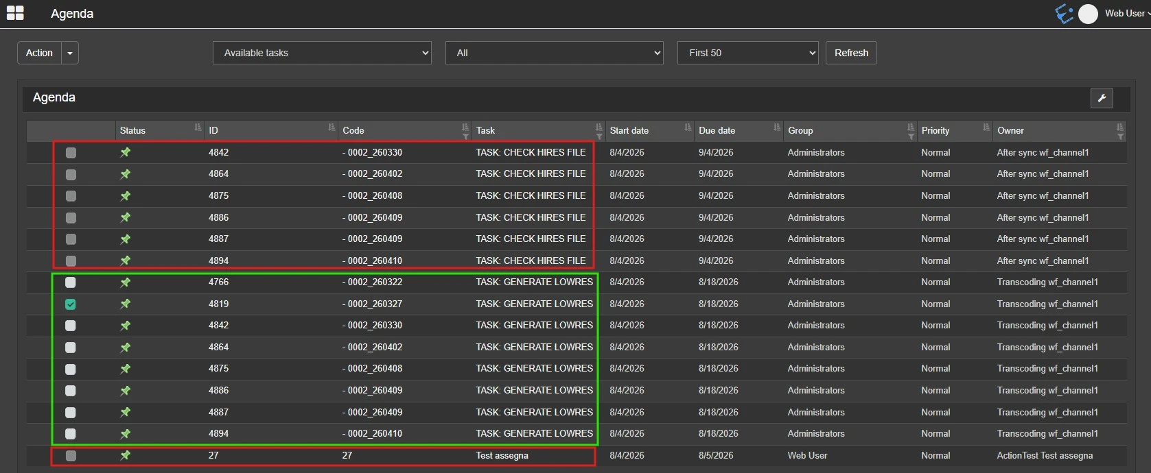This screenshot has height=473, width=1151.
Task: Click After sync wf_channel1 owner for ID 4864
Action: pos(1043,173)
